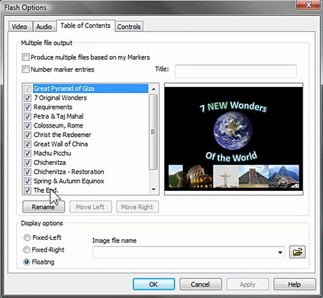Enable Produce multiple files based on my Markers

click(26, 57)
